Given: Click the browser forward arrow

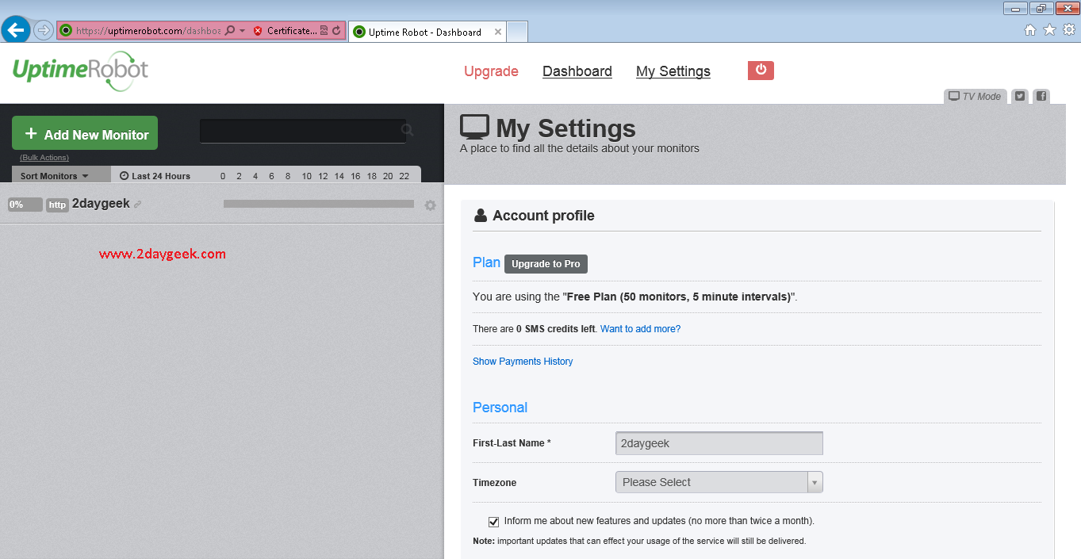Looking at the screenshot, I should coord(43,30).
